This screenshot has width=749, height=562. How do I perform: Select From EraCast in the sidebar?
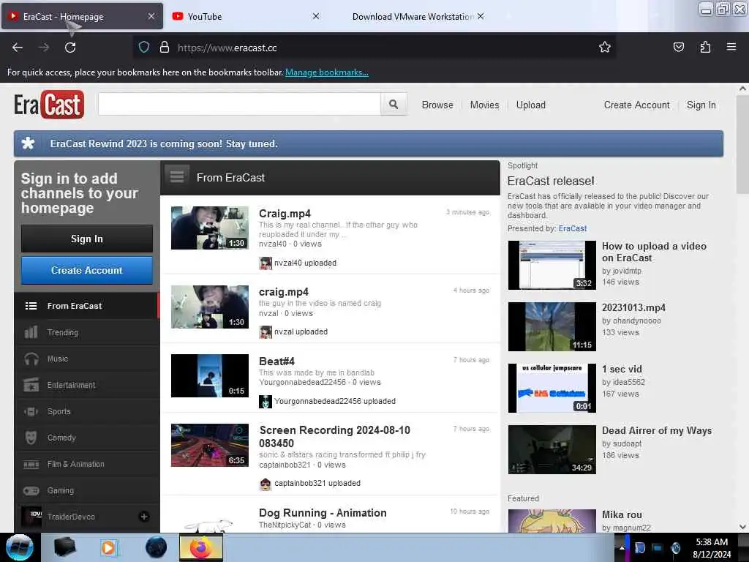[x=86, y=306]
